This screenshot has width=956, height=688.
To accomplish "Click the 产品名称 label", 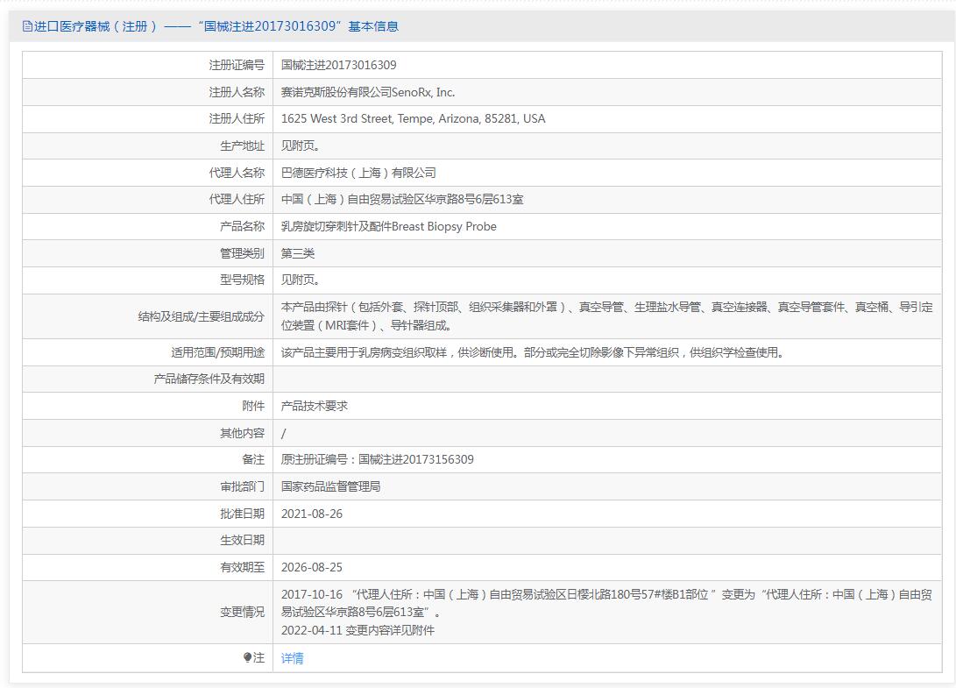I will click(x=242, y=226).
